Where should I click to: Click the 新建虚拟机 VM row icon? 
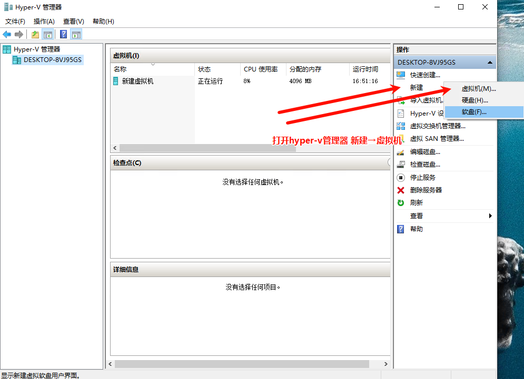(116, 81)
